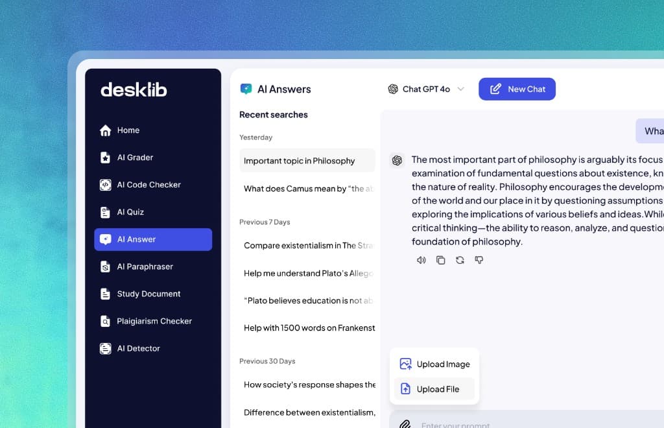
Task: Click the Study Document file icon
Action: pyautogui.click(x=106, y=294)
